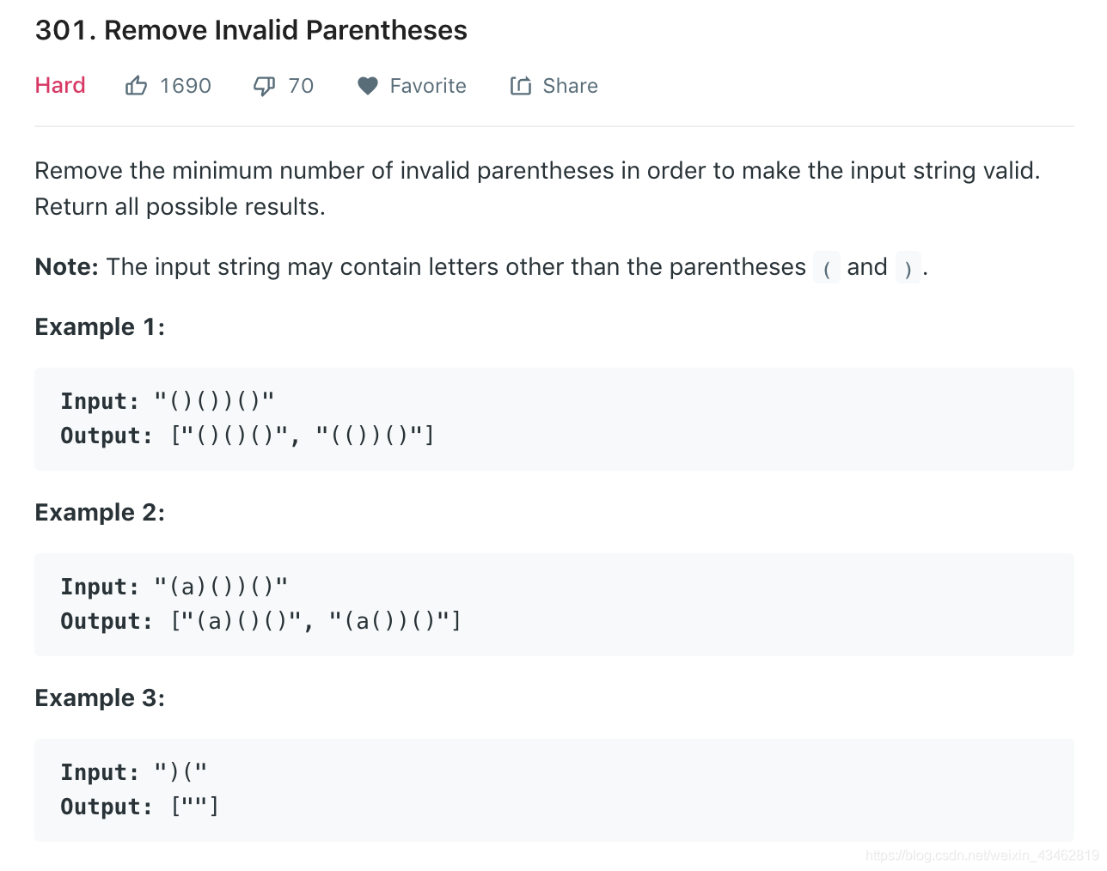Click the thumbs-down dislike icon
This screenshot has height=871, width=1107.
click(264, 86)
